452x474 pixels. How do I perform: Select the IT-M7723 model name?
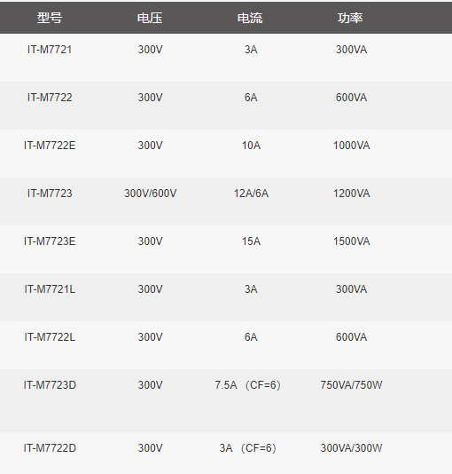click(x=50, y=194)
